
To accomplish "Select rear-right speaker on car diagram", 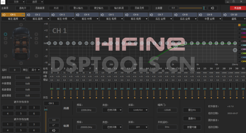I will [x=36, y=56].
